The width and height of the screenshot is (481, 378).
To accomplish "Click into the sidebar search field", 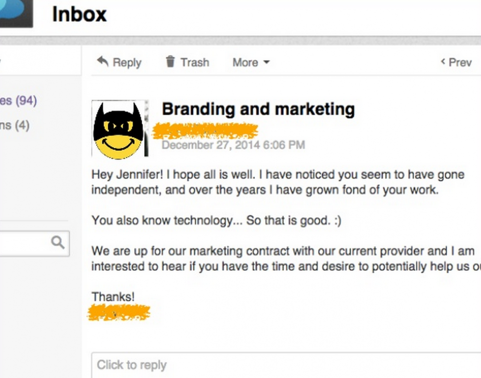I will tap(34, 244).
